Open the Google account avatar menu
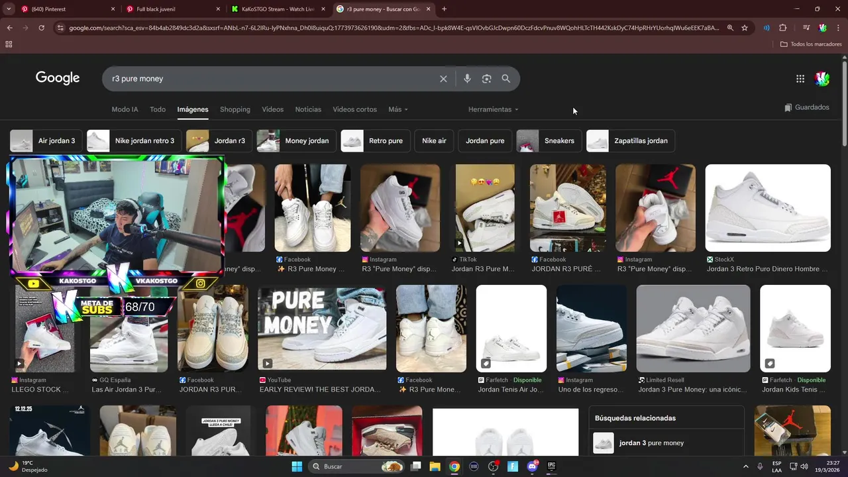This screenshot has width=848, height=477. [822, 79]
